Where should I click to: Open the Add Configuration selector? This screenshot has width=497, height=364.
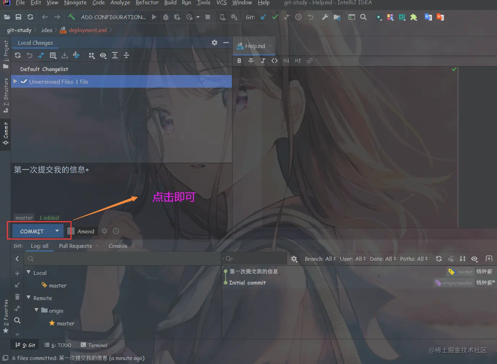pyautogui.click(x=113, y=17)
